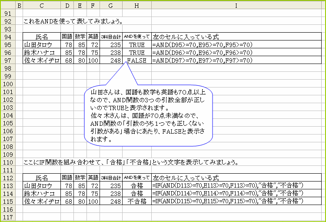The image size is (326, 222).
Task: Click 佐々木イチロ name in row 115
Action: [x=42, y=202]
